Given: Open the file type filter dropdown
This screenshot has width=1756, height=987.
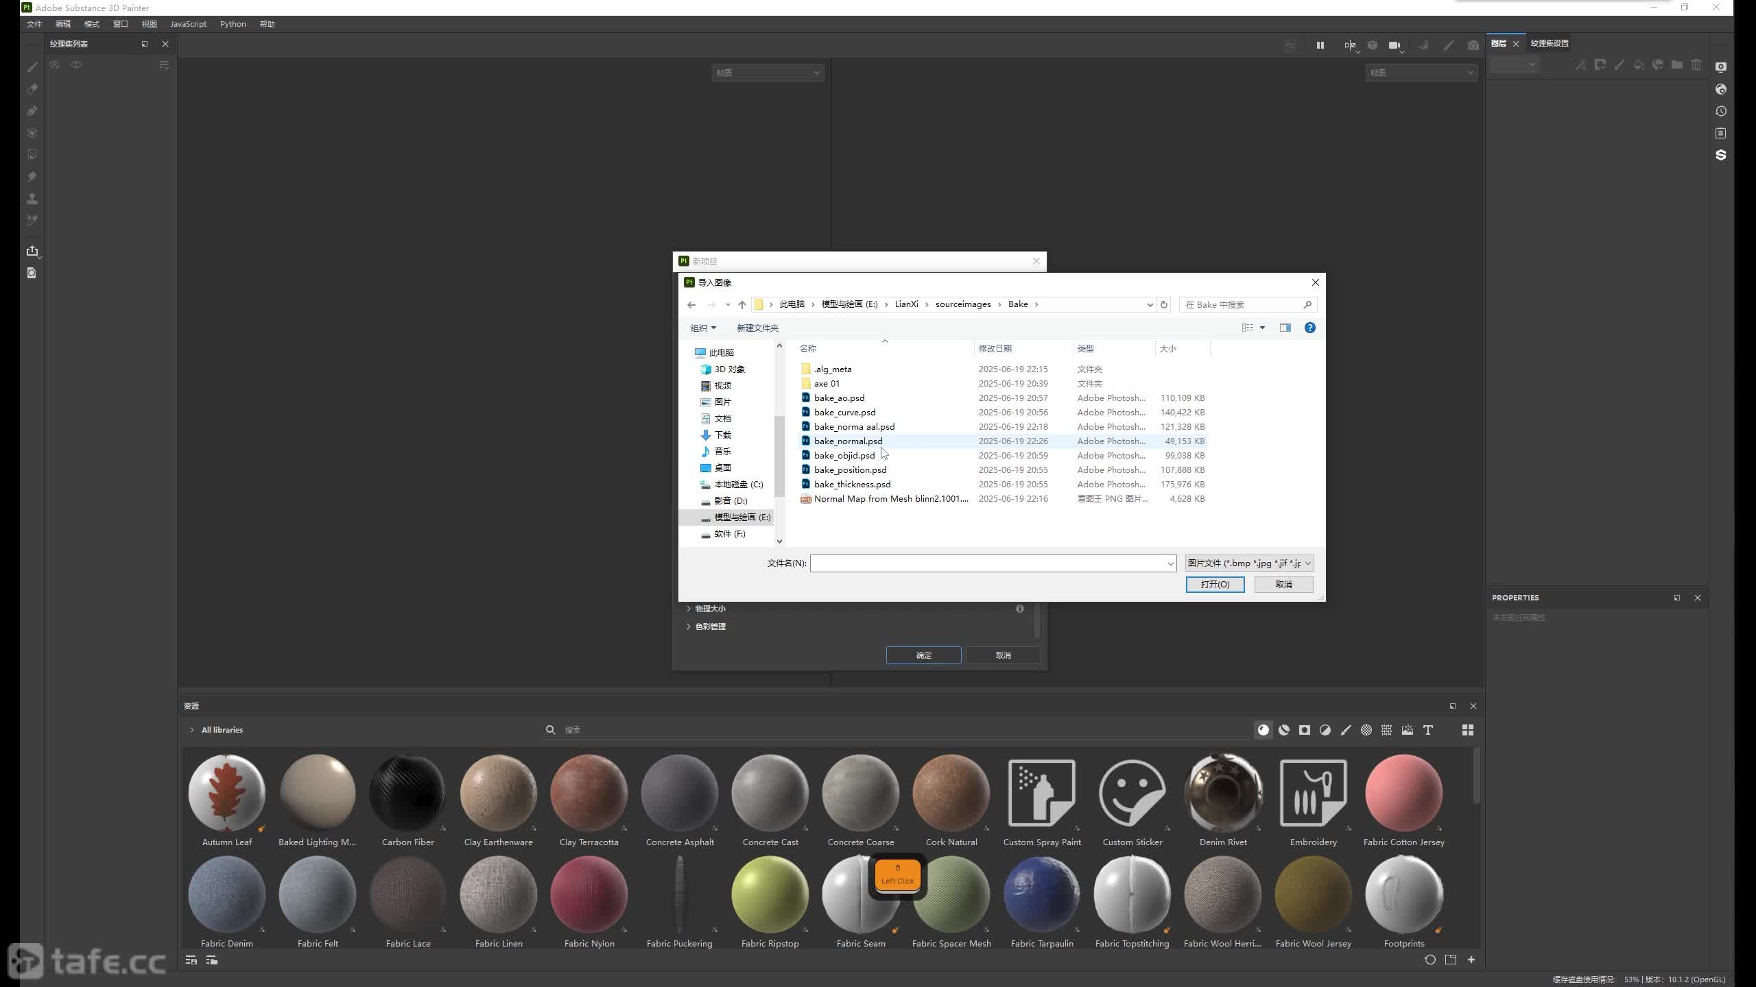Looking at the screenshot, I should click(x=1250, y=563).
